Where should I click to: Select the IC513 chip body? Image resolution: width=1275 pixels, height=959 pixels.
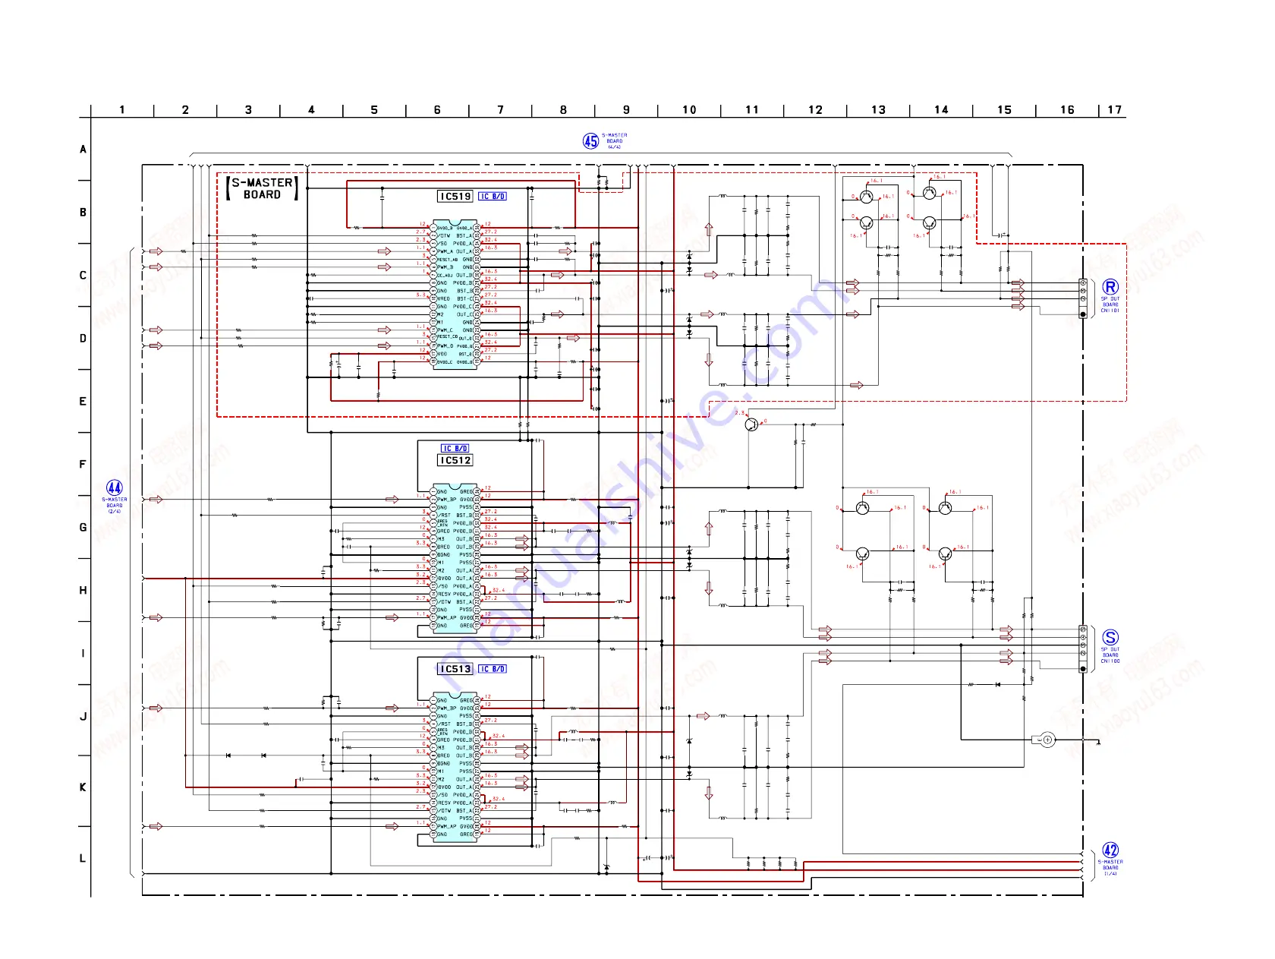455,767
